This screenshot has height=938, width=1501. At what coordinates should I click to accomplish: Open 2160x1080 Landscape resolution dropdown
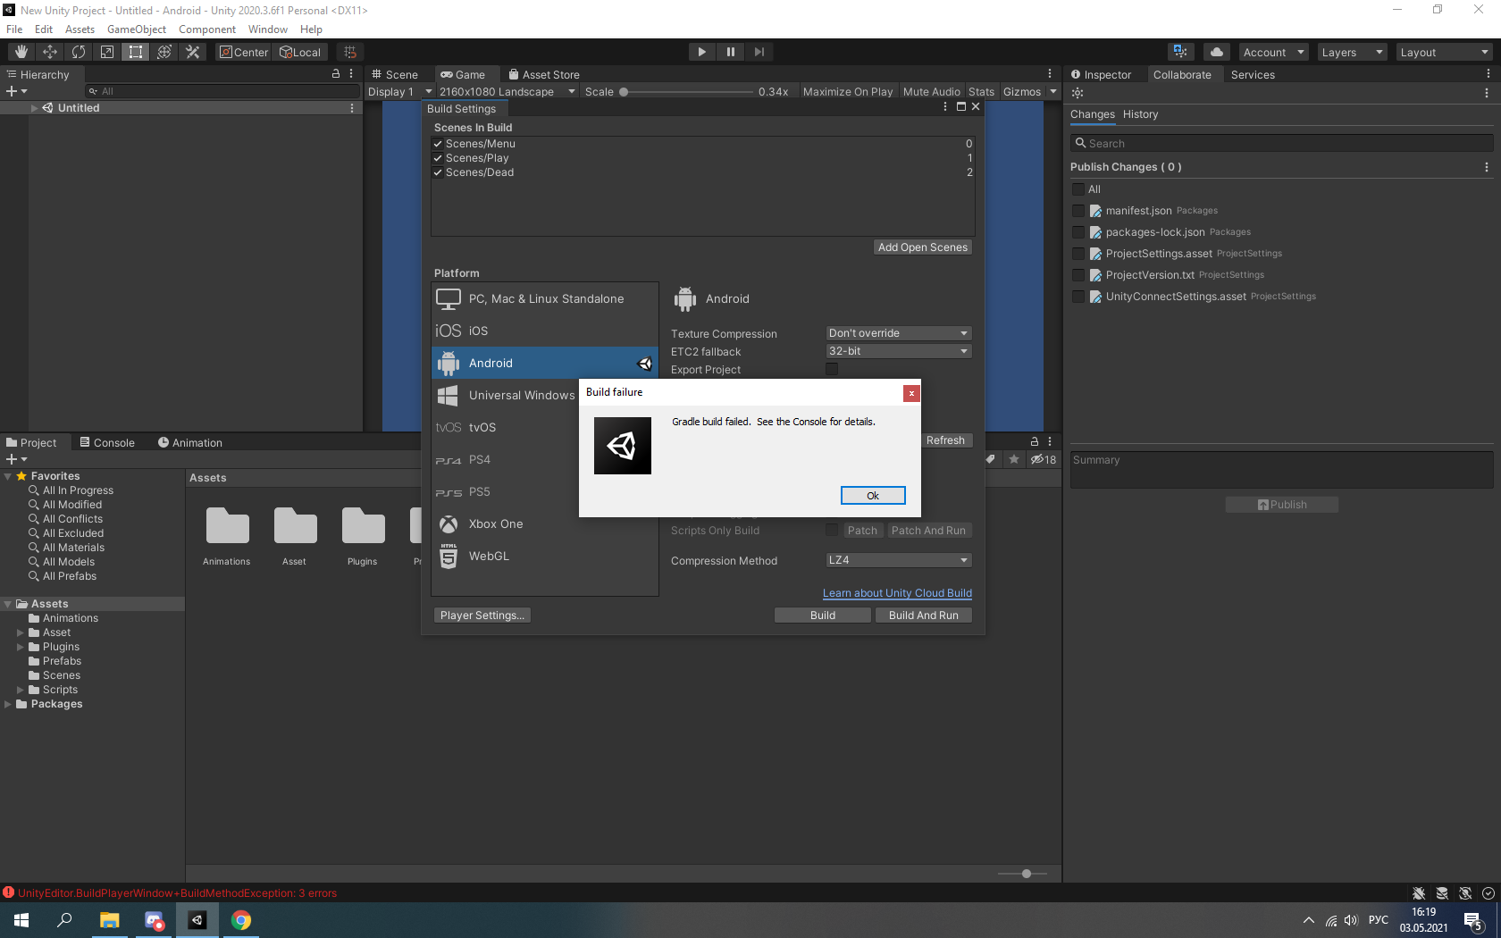point(507,92)
